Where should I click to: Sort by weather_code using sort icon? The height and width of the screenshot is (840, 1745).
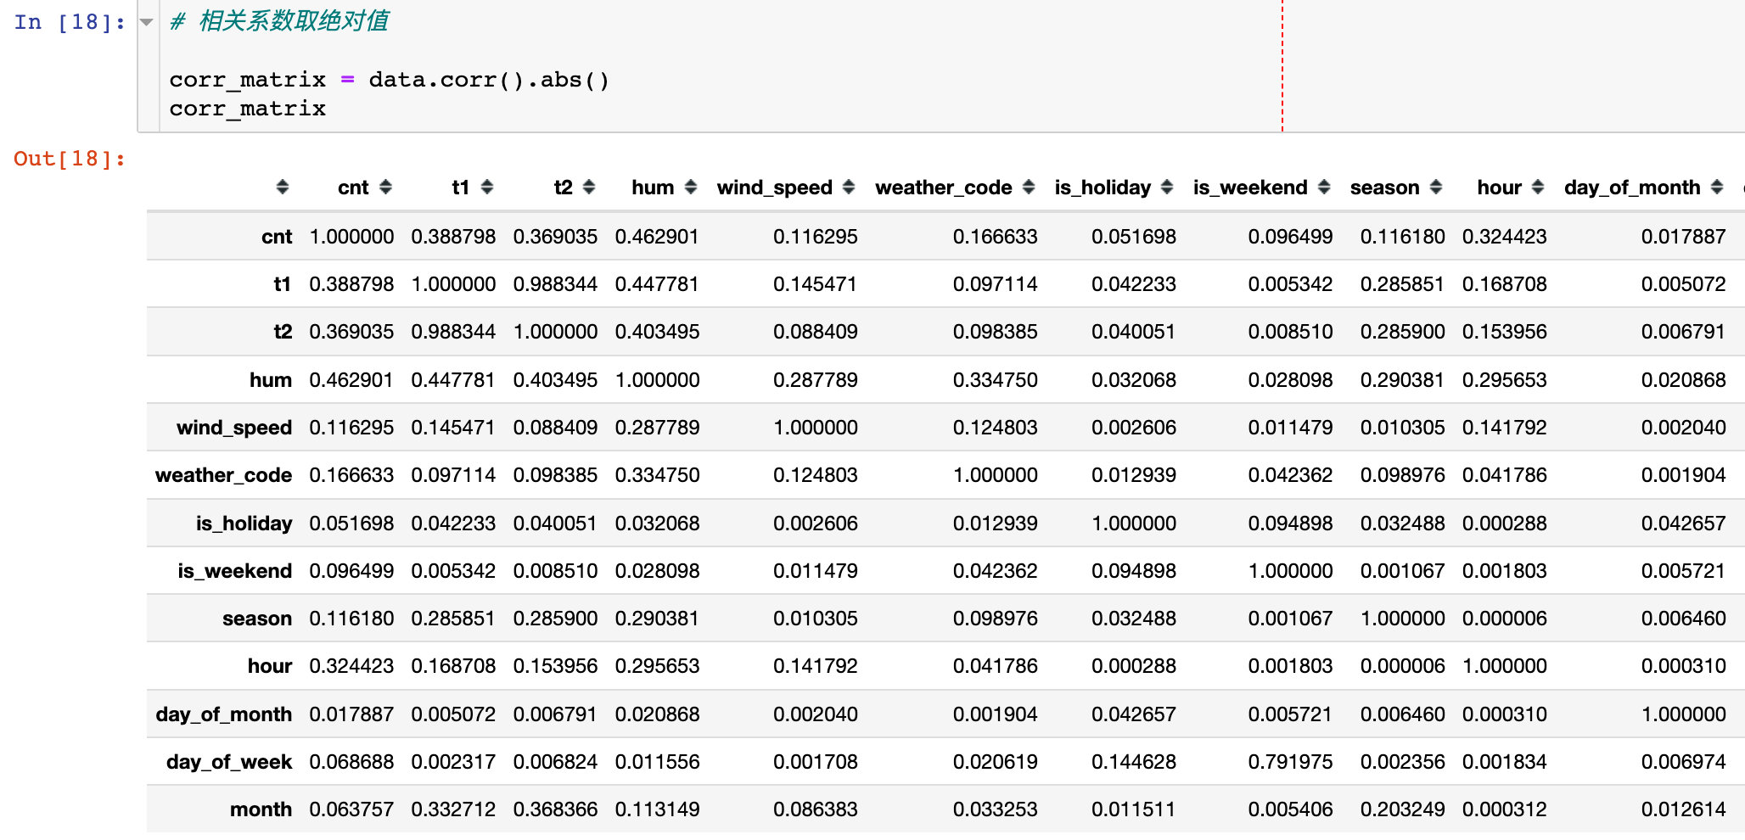(1029, 188)
